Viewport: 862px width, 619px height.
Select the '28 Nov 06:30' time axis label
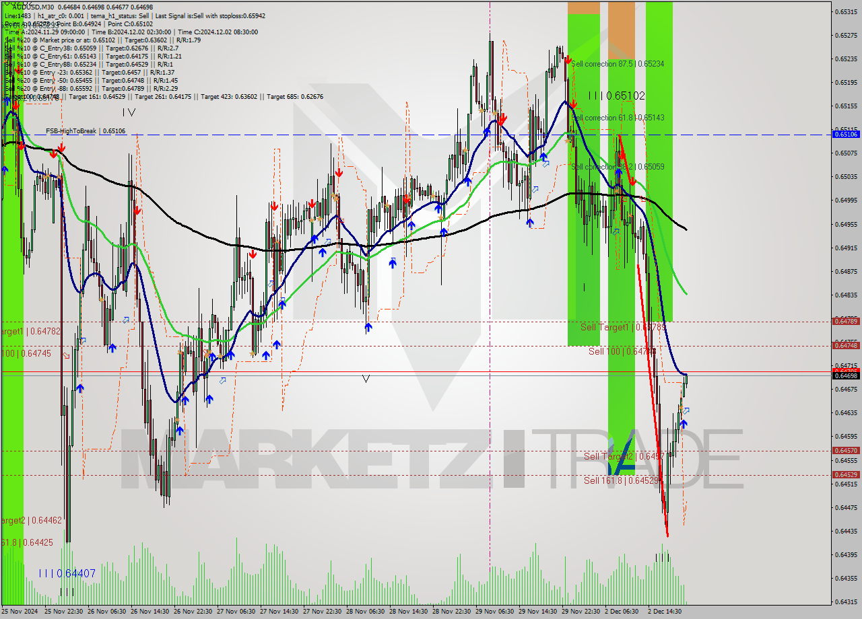click(x=366, y=612)
